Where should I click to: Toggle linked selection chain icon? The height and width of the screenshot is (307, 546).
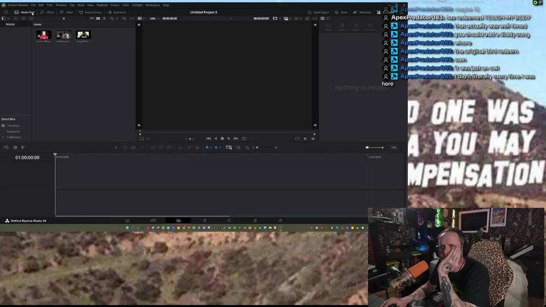[x=189, y=148]
